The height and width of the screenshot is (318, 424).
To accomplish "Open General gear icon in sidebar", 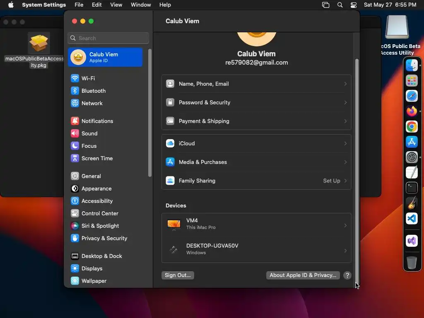I will 75,176.
